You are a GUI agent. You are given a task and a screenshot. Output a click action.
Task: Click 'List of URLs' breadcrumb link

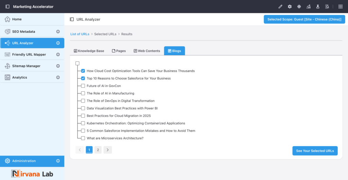(80, 34)
